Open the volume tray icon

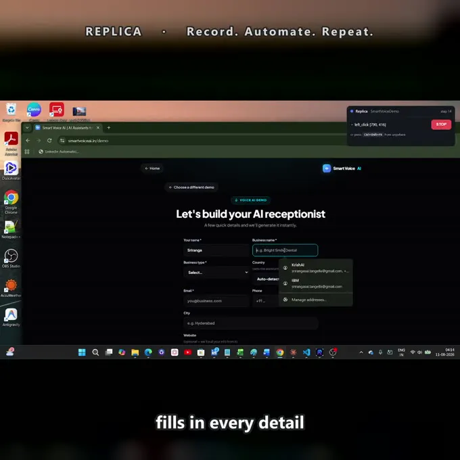pyautogui.click(x=420, y=352)
